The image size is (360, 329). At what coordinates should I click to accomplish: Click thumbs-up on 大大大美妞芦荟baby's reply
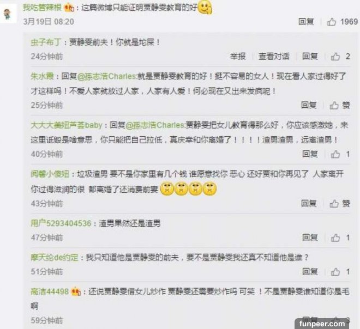point(335,154)
